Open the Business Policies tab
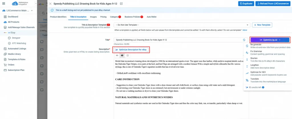Screen dimensions: 292x119 pos(132,17)
